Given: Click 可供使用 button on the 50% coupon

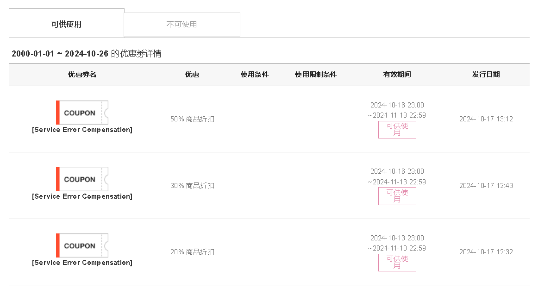Looking at the screenshot, I should 397,129.
